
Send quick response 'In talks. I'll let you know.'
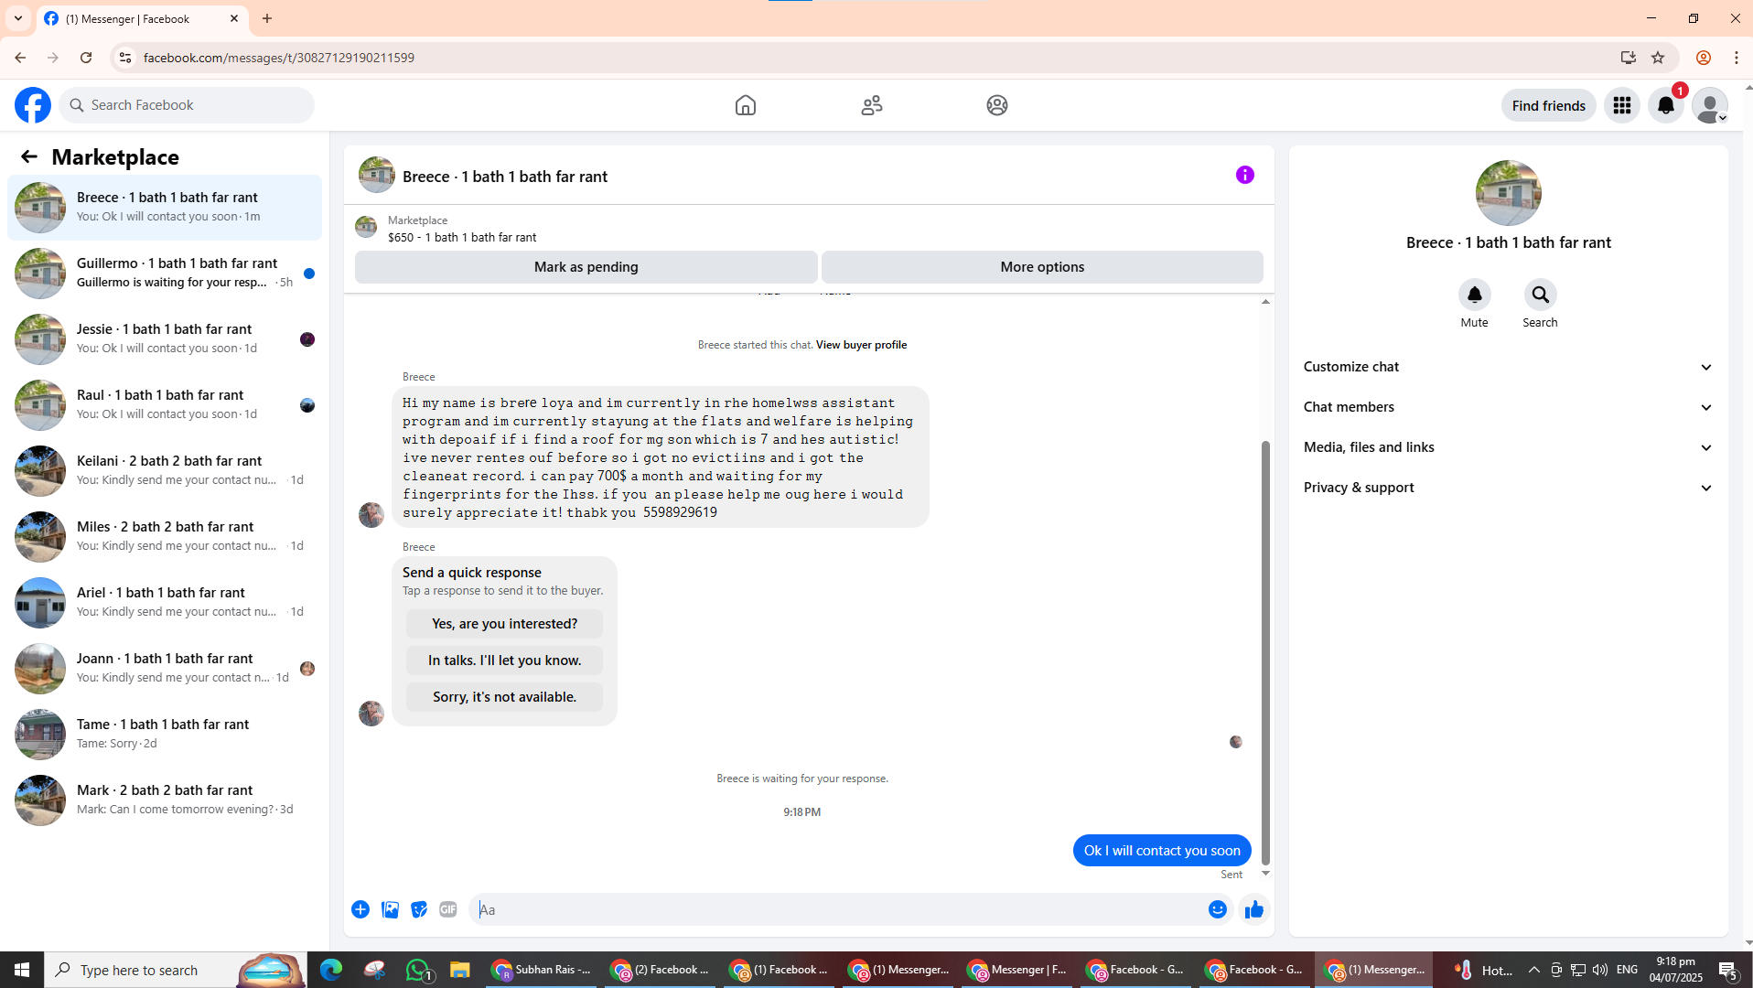point(504,660)
